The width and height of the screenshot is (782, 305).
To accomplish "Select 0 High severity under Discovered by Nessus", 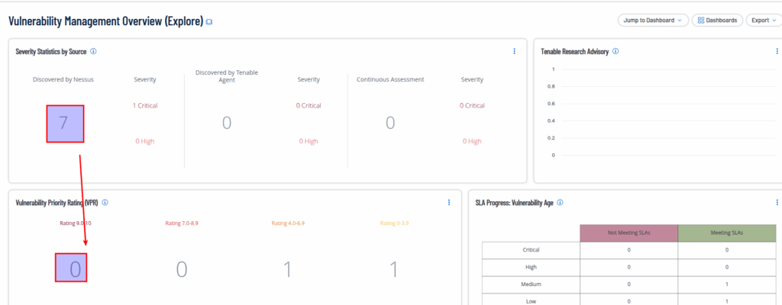I will (x=145, y=141).
